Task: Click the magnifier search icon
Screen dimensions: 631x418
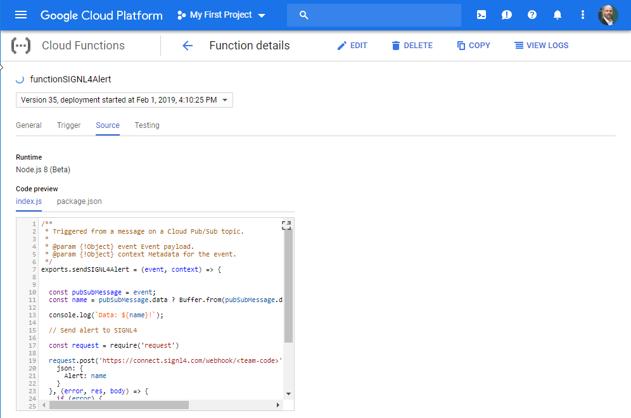Action: tap(304, 15)
